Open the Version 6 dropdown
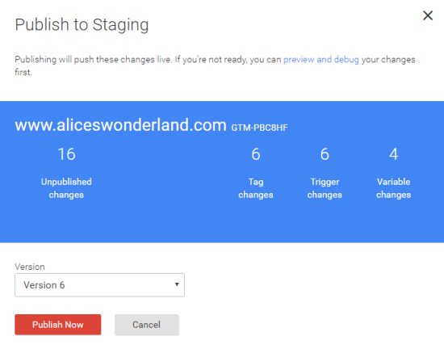444x349 pixels. pyautogui.click(x=99, y=285)
